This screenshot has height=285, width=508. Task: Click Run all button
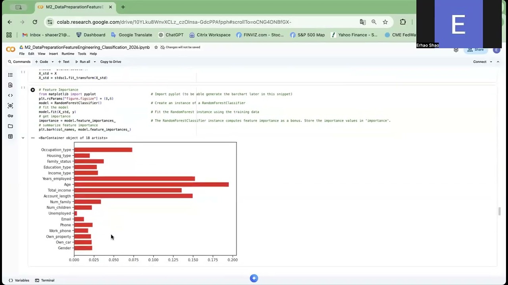click(83, 62)
